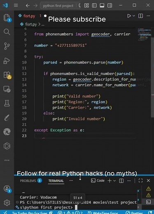
Task: Click the hexagon play icon in activity bar
Action: tap(7, 146)
